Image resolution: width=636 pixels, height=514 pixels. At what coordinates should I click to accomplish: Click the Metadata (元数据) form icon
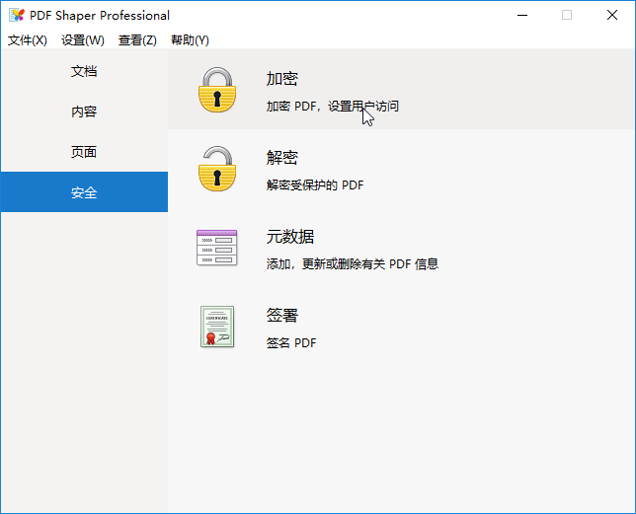pyautogui.click(x=217, y=248)
